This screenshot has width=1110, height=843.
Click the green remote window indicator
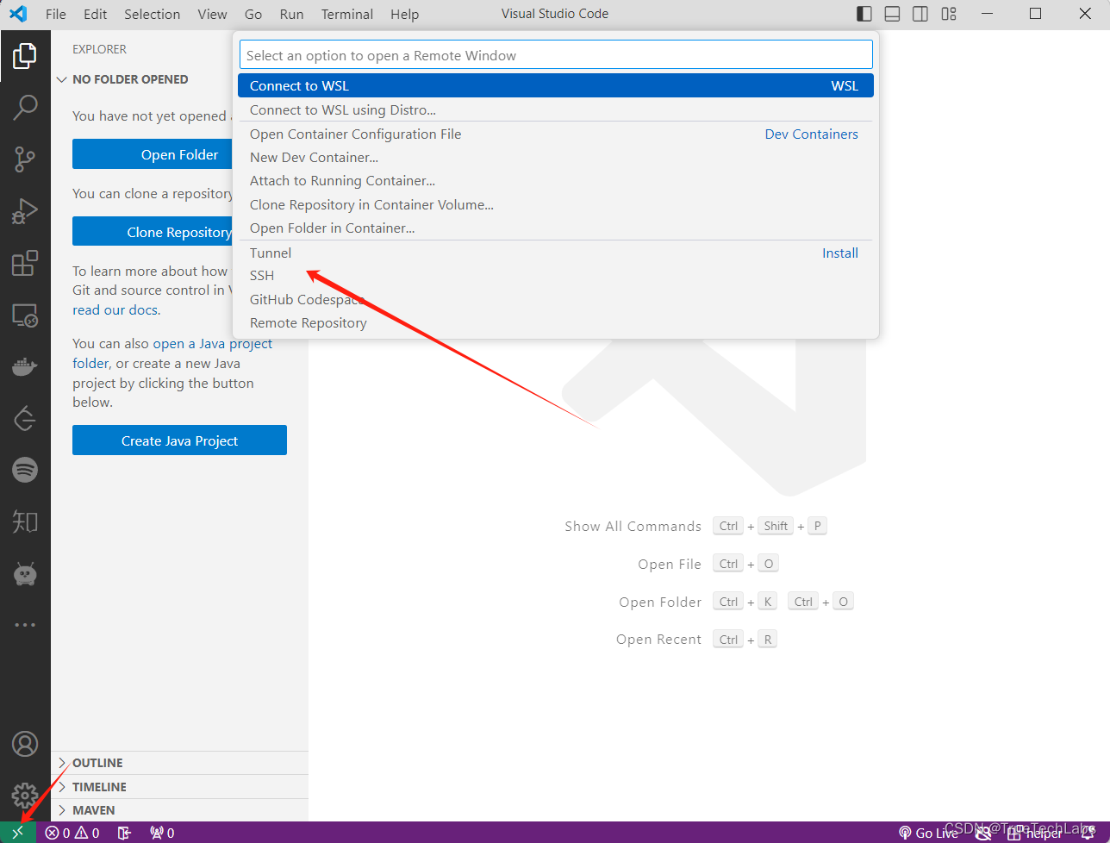(x=17, y=833)
